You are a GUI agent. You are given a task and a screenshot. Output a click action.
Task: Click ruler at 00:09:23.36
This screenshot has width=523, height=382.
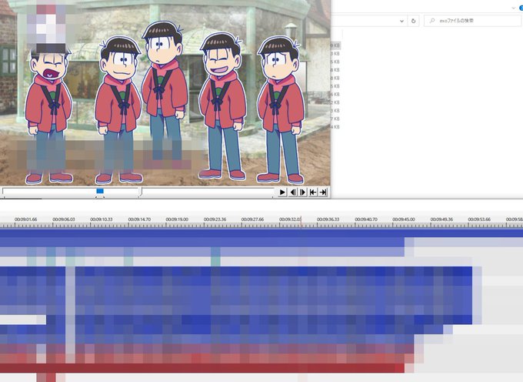click(x=215, y=219)
